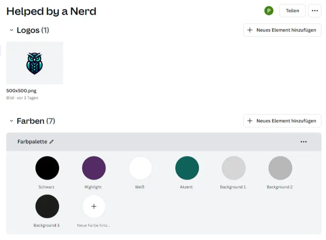Select the Schwarz black color swatch

[47, 168]
